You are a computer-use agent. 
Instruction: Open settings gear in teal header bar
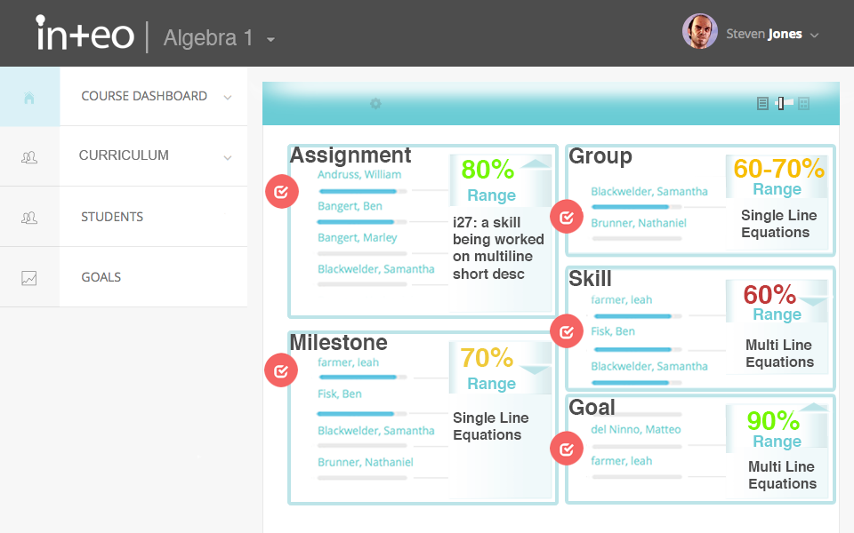point(375,103)
